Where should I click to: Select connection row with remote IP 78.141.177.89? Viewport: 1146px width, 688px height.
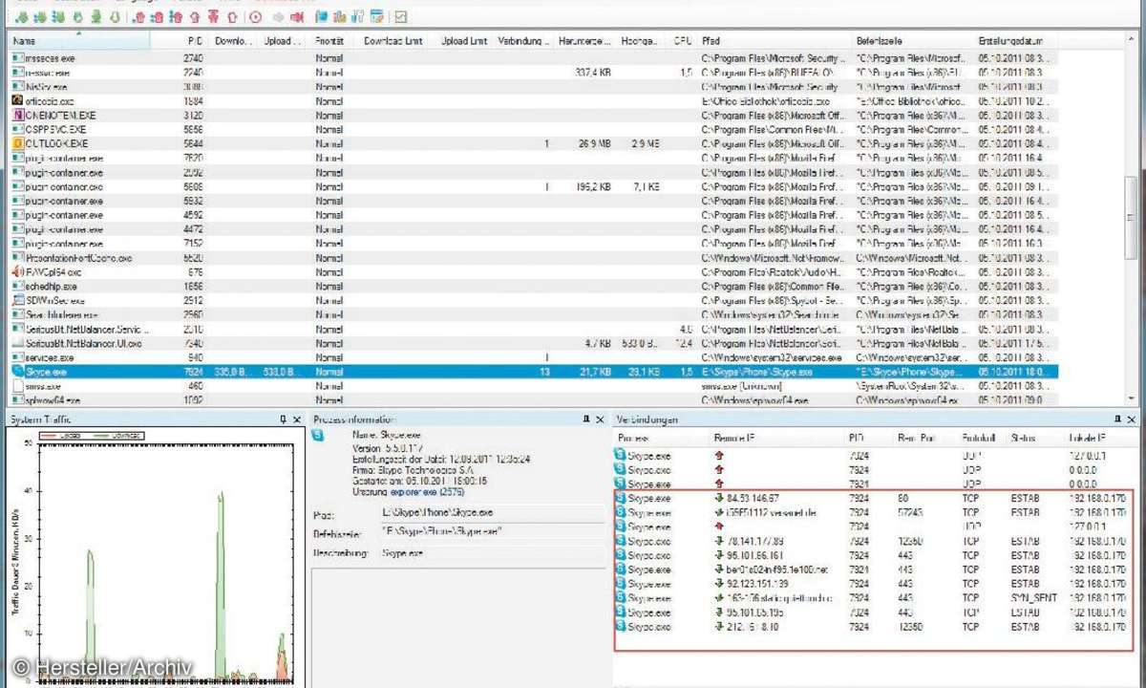875,541
